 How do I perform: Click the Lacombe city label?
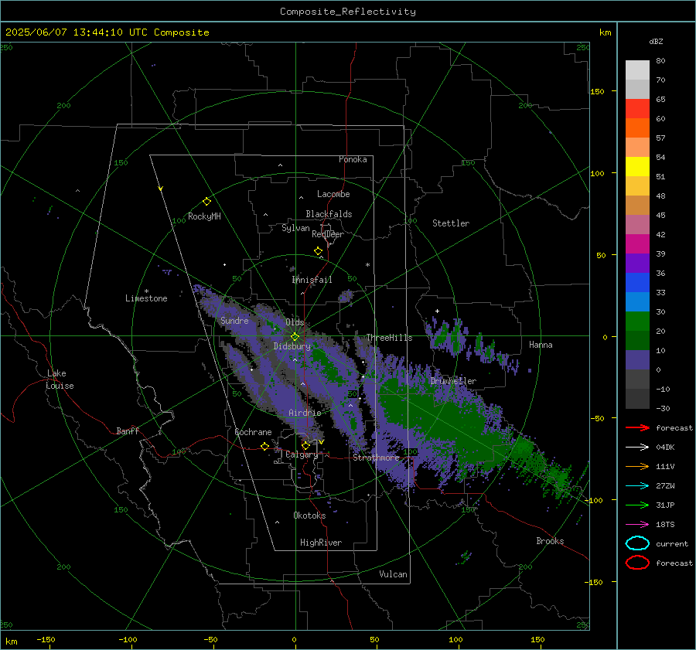[x=333, y=194]
